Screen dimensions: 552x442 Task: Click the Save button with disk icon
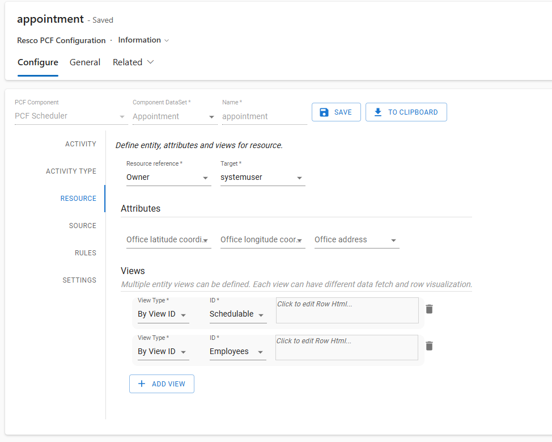point(336,112)
